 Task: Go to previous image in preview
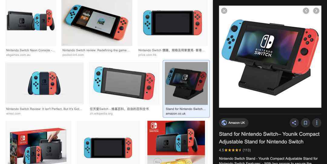click(x=306, y=11)
